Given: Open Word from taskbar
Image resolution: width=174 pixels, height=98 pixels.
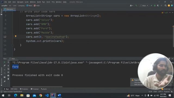Looking at the screenshot, I should point(59,96).
